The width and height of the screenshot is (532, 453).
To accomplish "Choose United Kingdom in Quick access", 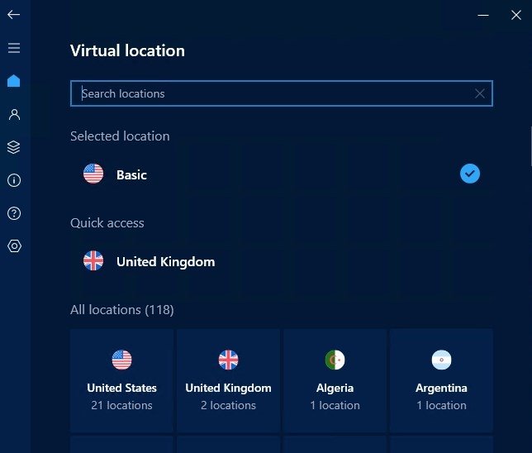I will (x=281, y=261).
